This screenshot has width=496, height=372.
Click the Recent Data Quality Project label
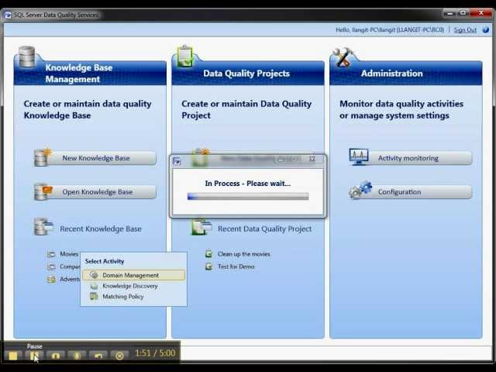pos(265,229)
